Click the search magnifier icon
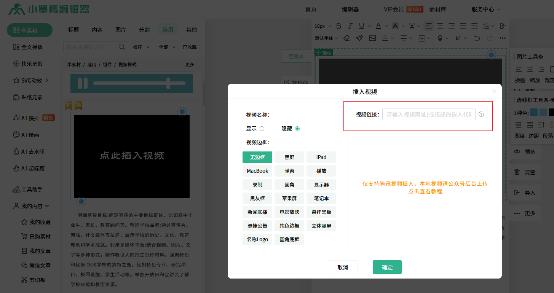 (x=122, y=47)
